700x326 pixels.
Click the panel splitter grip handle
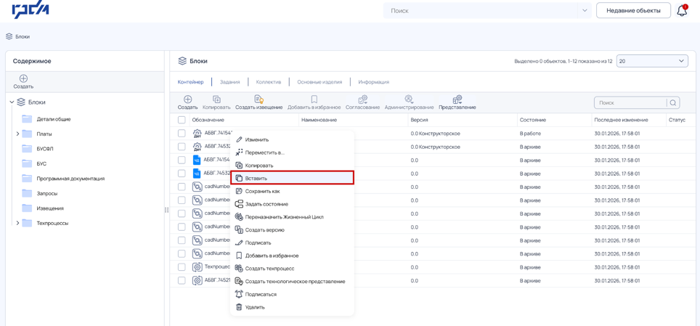pos(167,210)
